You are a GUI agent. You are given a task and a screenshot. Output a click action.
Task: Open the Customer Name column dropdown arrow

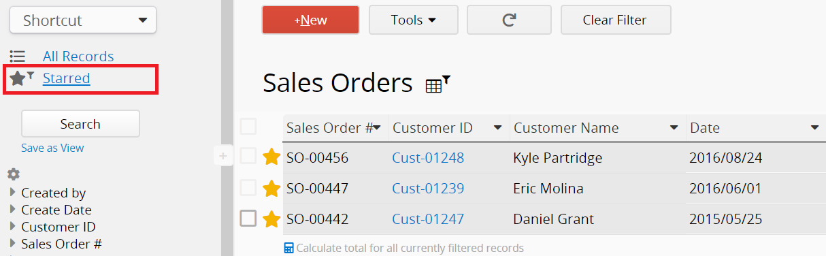point(674,128)
